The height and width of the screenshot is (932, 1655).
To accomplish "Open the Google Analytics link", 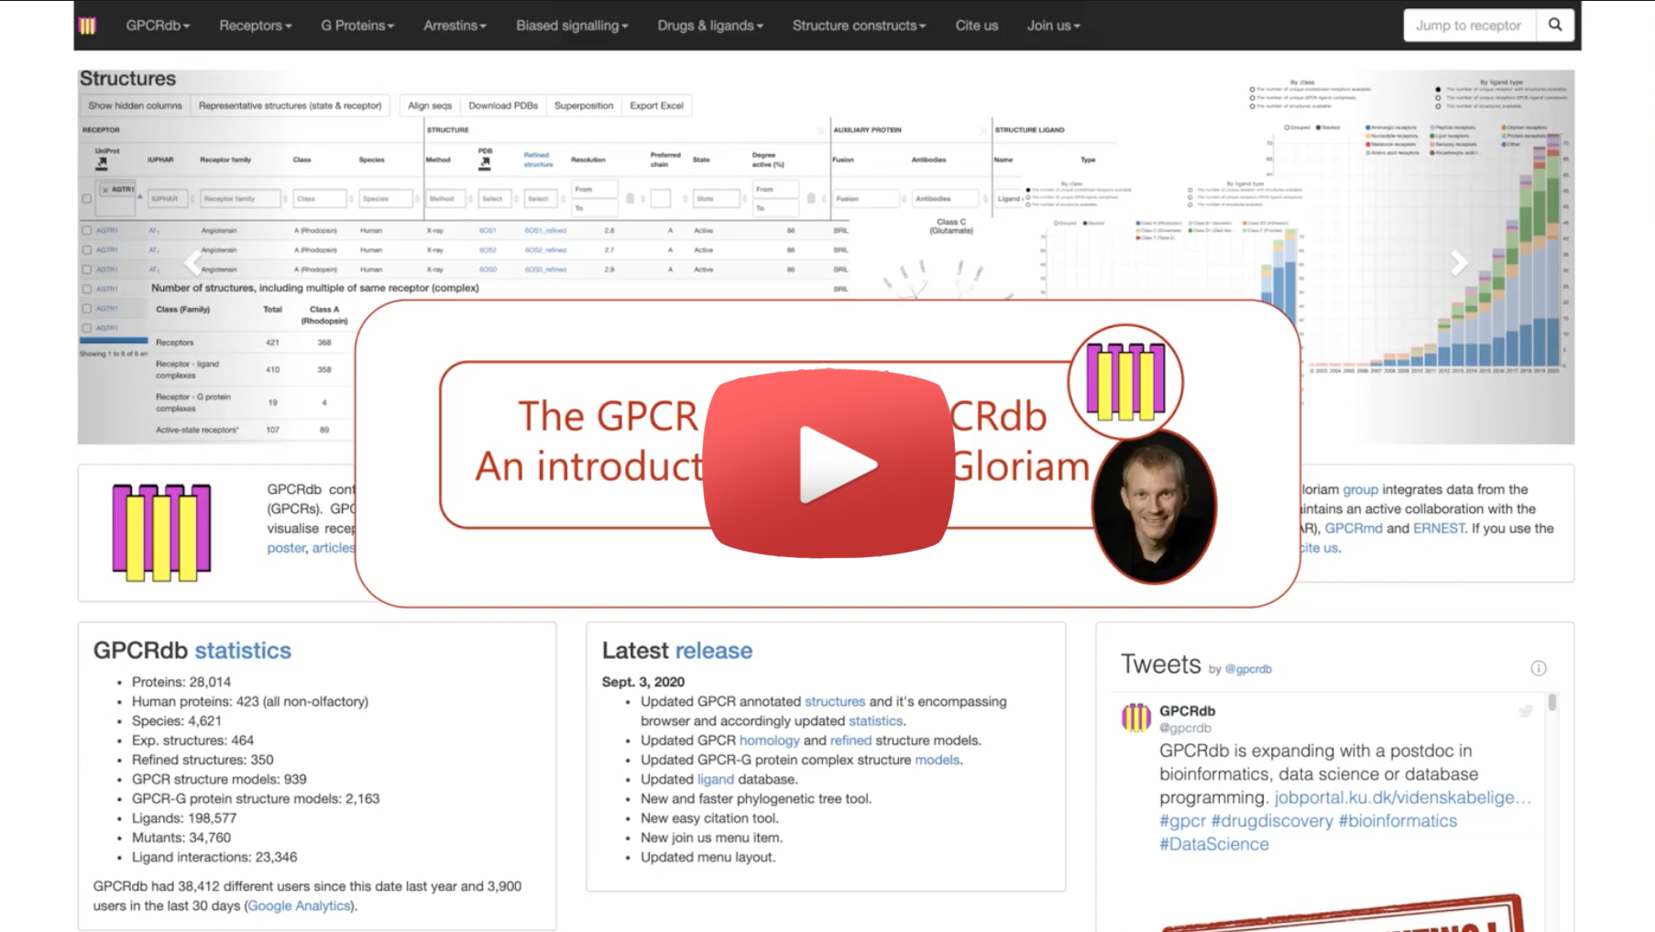I will [299, 905].
